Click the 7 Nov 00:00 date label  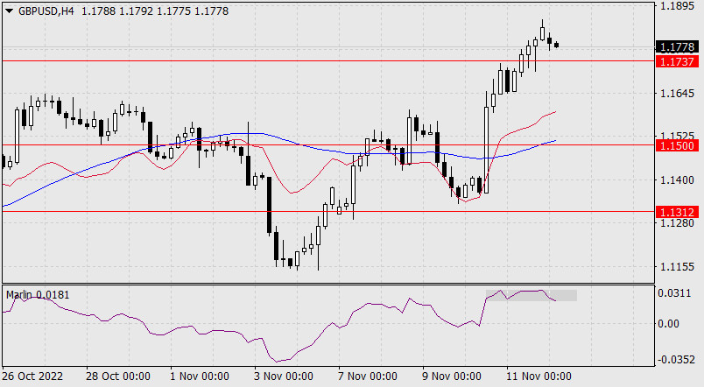pyautogui.click(x=367, y=376)
